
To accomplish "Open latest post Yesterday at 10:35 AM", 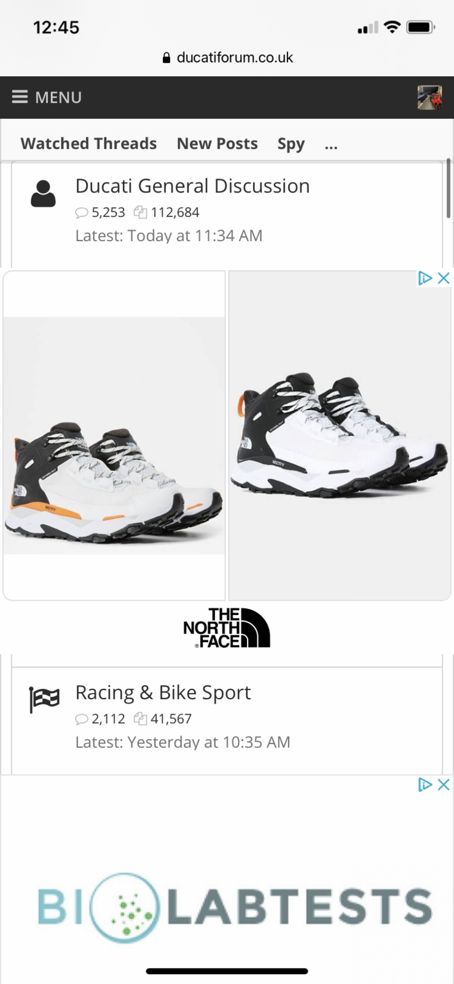I will (x=209, y=742).
